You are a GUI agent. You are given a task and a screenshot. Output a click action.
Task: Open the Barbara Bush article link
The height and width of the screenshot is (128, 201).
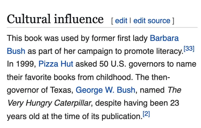click(164, 38)
